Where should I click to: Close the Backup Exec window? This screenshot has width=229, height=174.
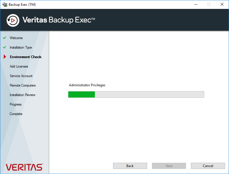click(x=222, y=4)
